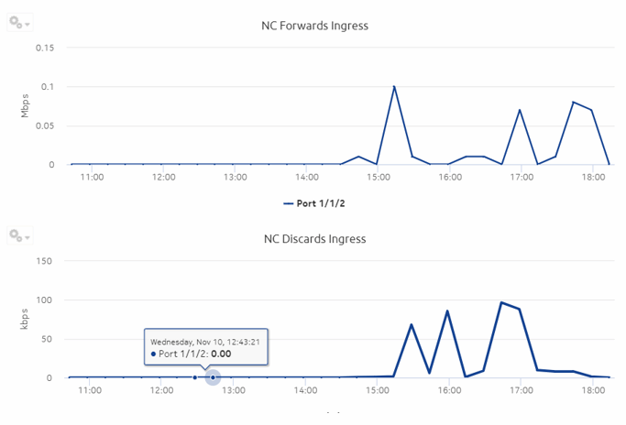This screenshot has height=425, width=626.
Task: Toggle the Port 1/1/2 legend series
Action: click(322, 203)
